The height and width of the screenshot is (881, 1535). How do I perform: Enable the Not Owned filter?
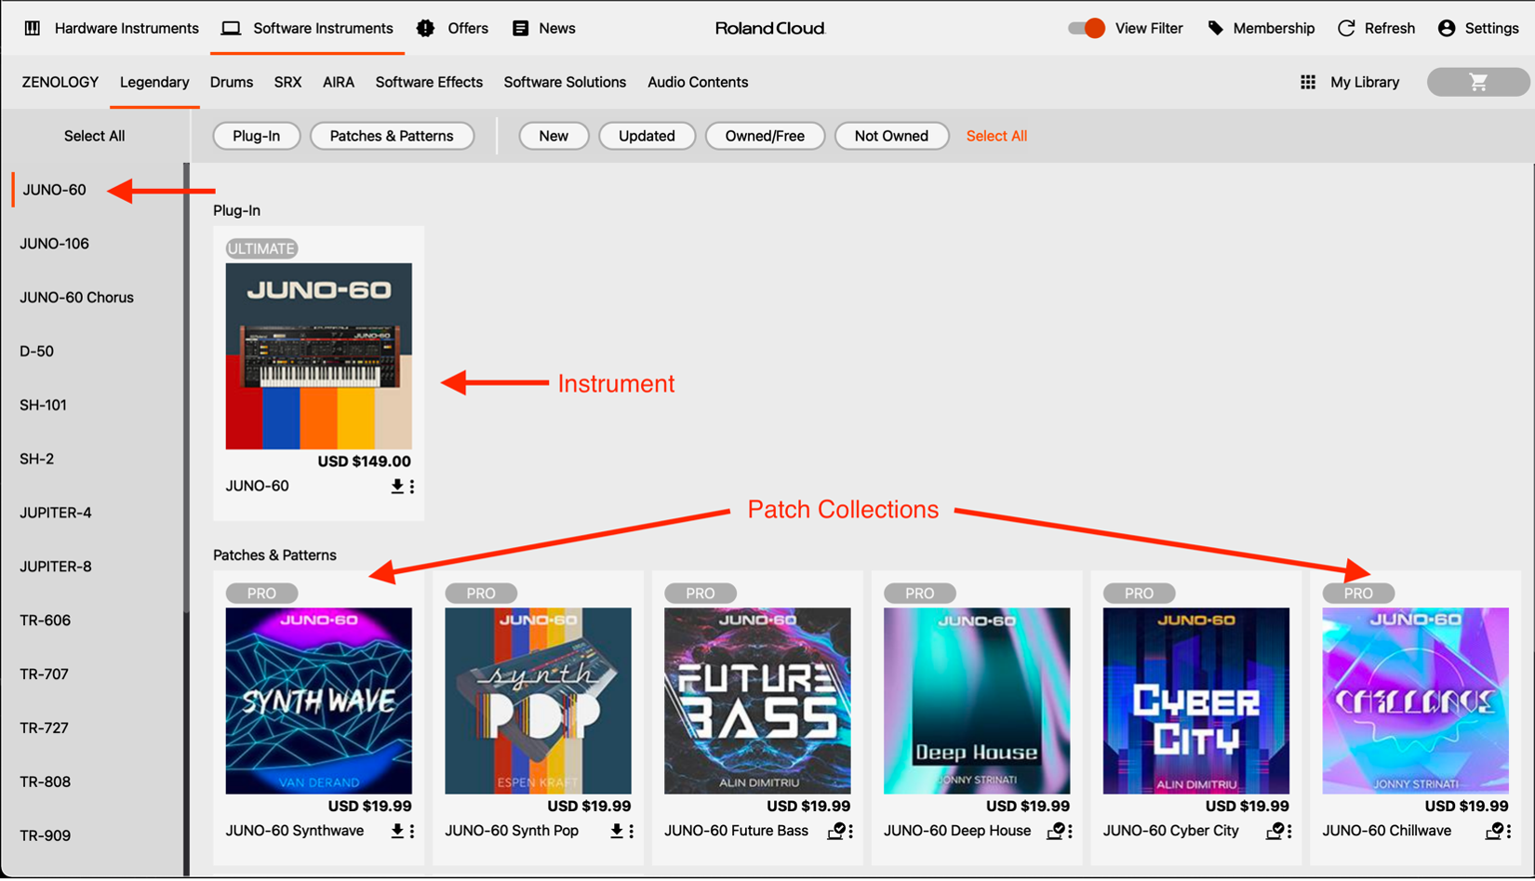tap(890, 136)
